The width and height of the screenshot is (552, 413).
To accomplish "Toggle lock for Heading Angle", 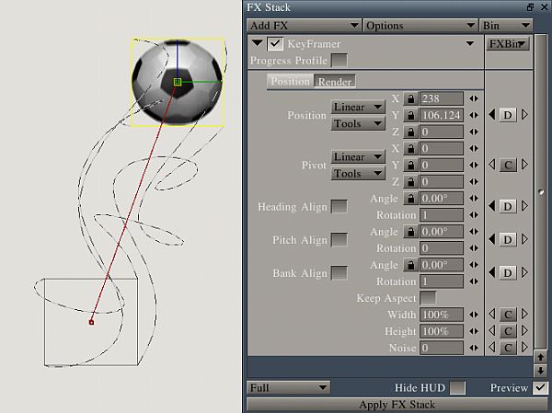I will point(410,199).
